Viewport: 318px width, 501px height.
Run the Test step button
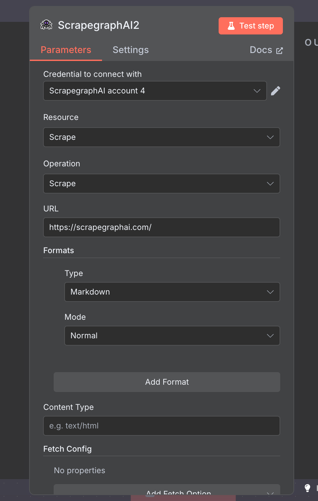click(251, 26)
